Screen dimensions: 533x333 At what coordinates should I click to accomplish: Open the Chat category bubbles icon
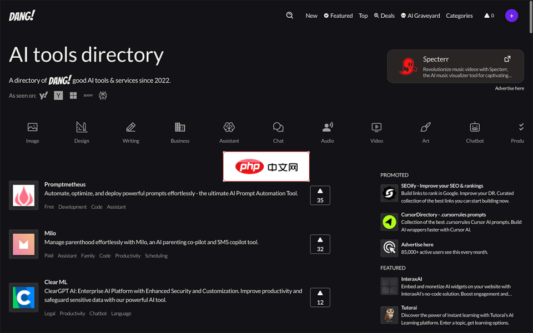coord(278,127)
